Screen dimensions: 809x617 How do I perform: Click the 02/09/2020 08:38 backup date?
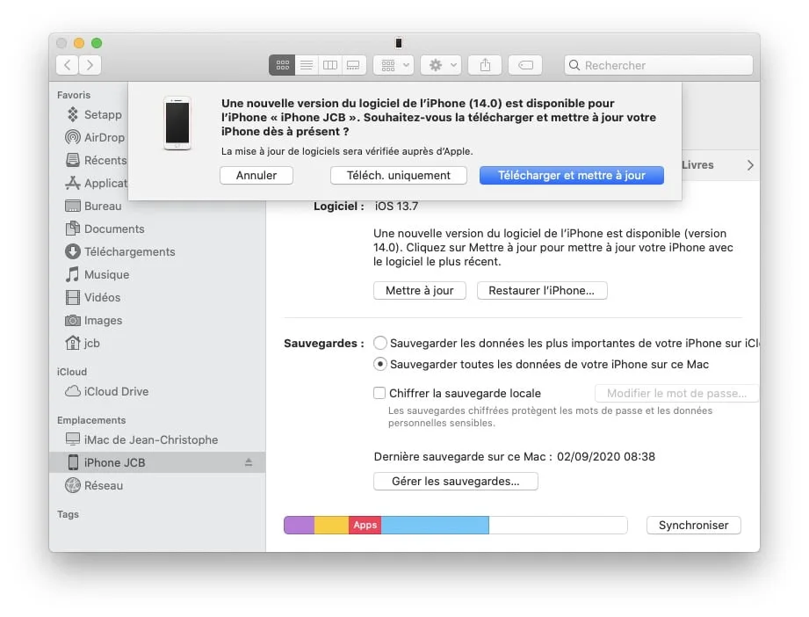(x=606, y=456)
